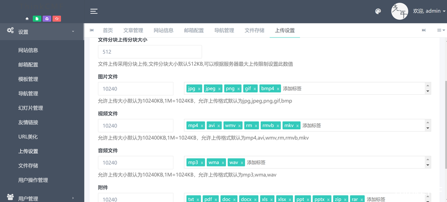Click image tag box scroll-up arrow
This screenshot has height=202, width=447.
pos(428,86)
